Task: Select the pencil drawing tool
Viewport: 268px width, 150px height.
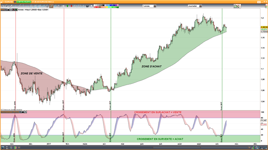Action: pyautogui.click(x=11, y=6)
